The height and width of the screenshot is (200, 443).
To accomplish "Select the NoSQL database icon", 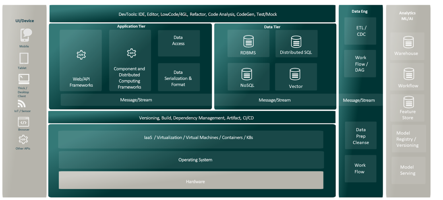I will (247, 74).
